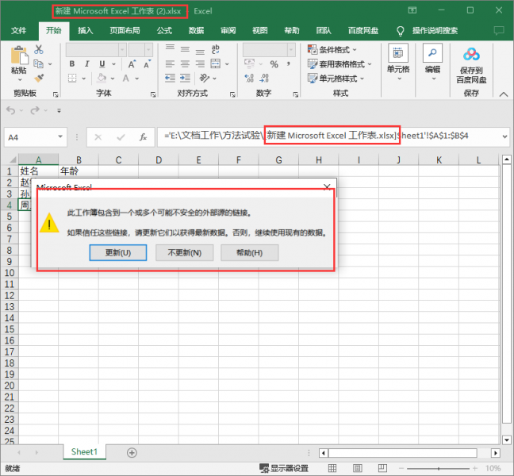Collapse the ribbon with the chevron

[504, 94]
